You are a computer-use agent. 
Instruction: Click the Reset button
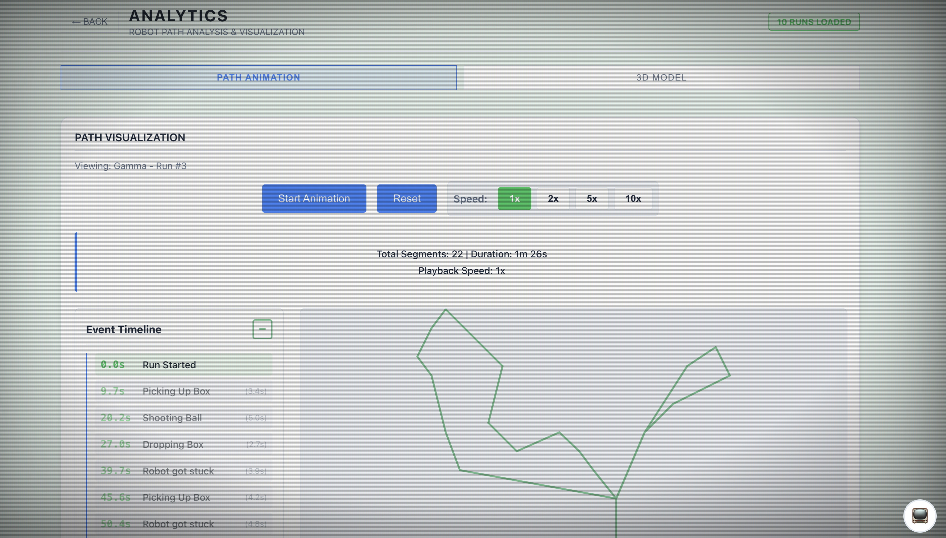[x=406, y=198]
